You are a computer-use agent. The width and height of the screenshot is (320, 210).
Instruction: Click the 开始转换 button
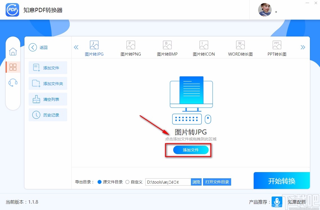281,181
